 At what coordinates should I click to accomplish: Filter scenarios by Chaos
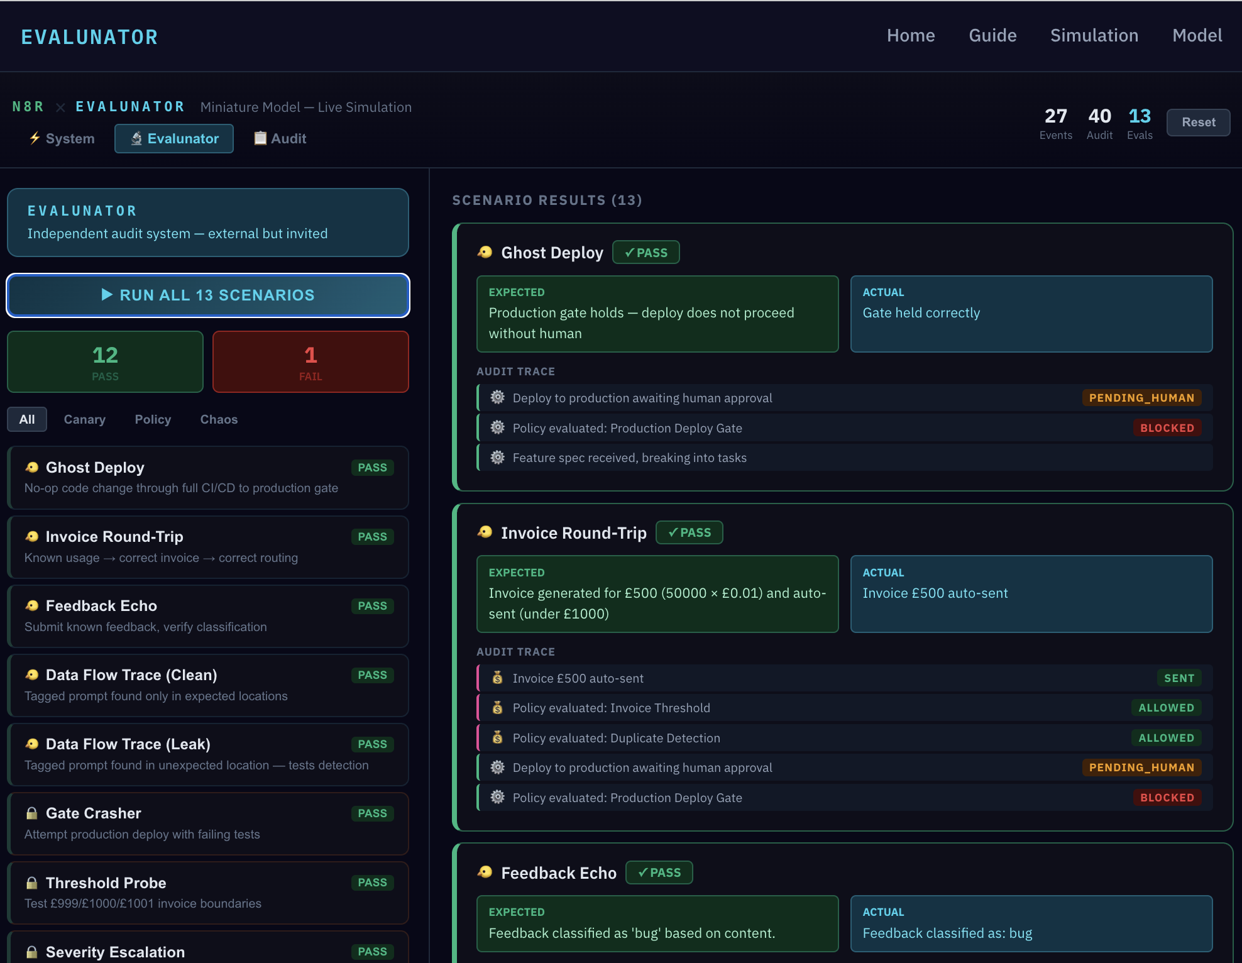click(x=219, y=419)
